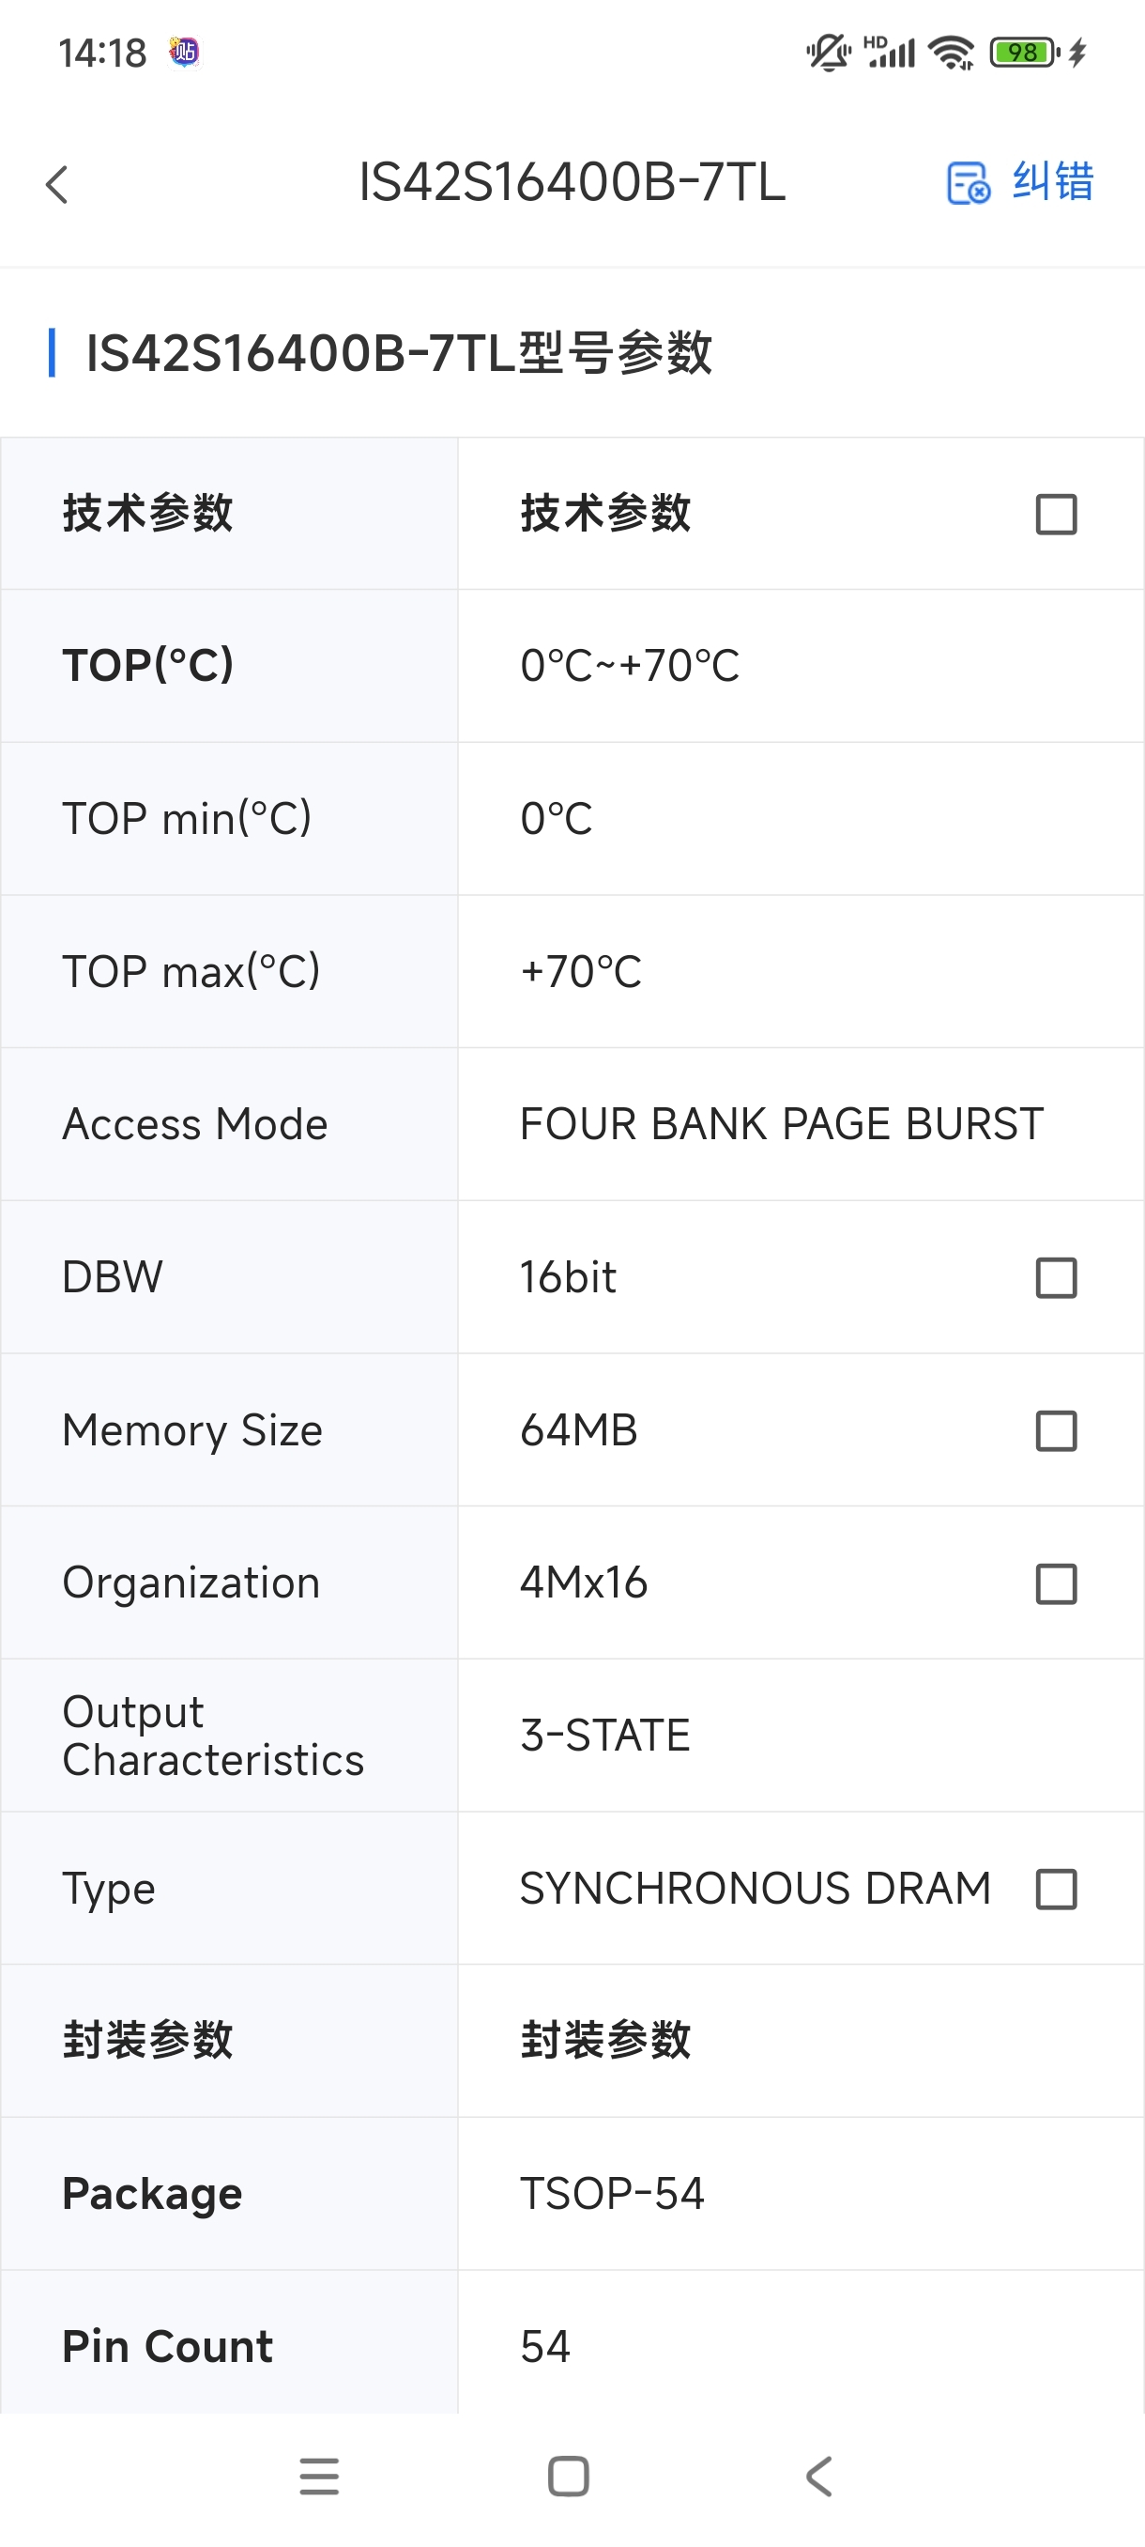Tick the DBW 16bit checkbox

pos(1056,1277)
